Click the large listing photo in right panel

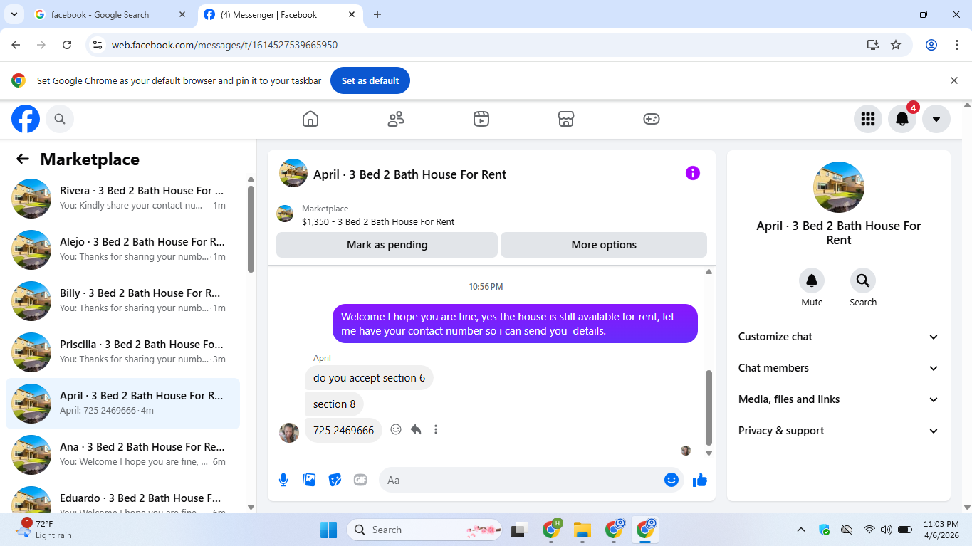(839, 187)
